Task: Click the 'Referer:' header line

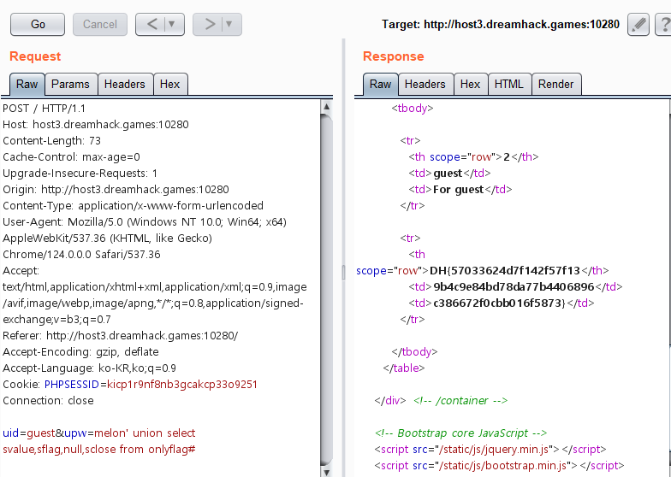Action: coord(120,335)
